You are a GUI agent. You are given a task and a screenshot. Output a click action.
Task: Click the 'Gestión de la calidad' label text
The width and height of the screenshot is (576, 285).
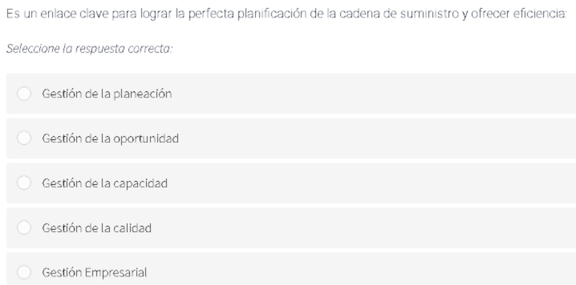(97, 228)
